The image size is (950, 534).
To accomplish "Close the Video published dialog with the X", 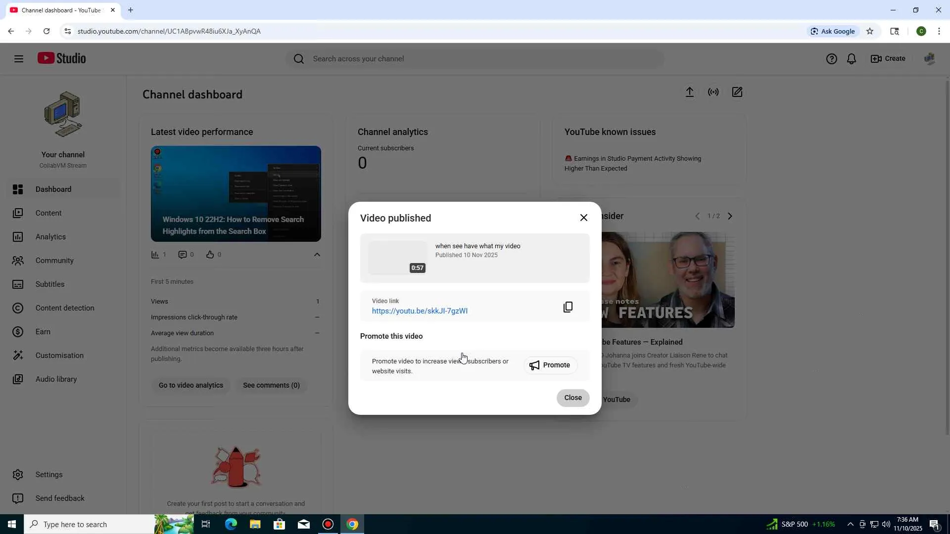I will [x=583, y=218].
